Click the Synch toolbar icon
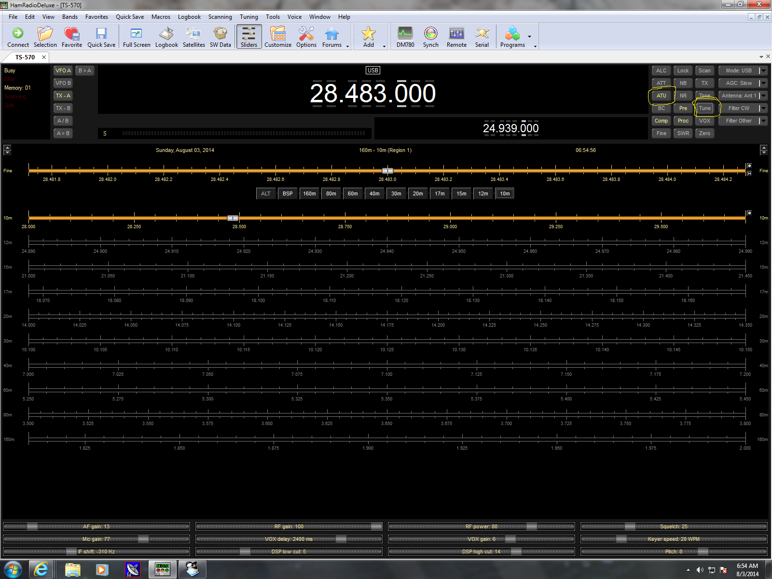 pos(430,37)
